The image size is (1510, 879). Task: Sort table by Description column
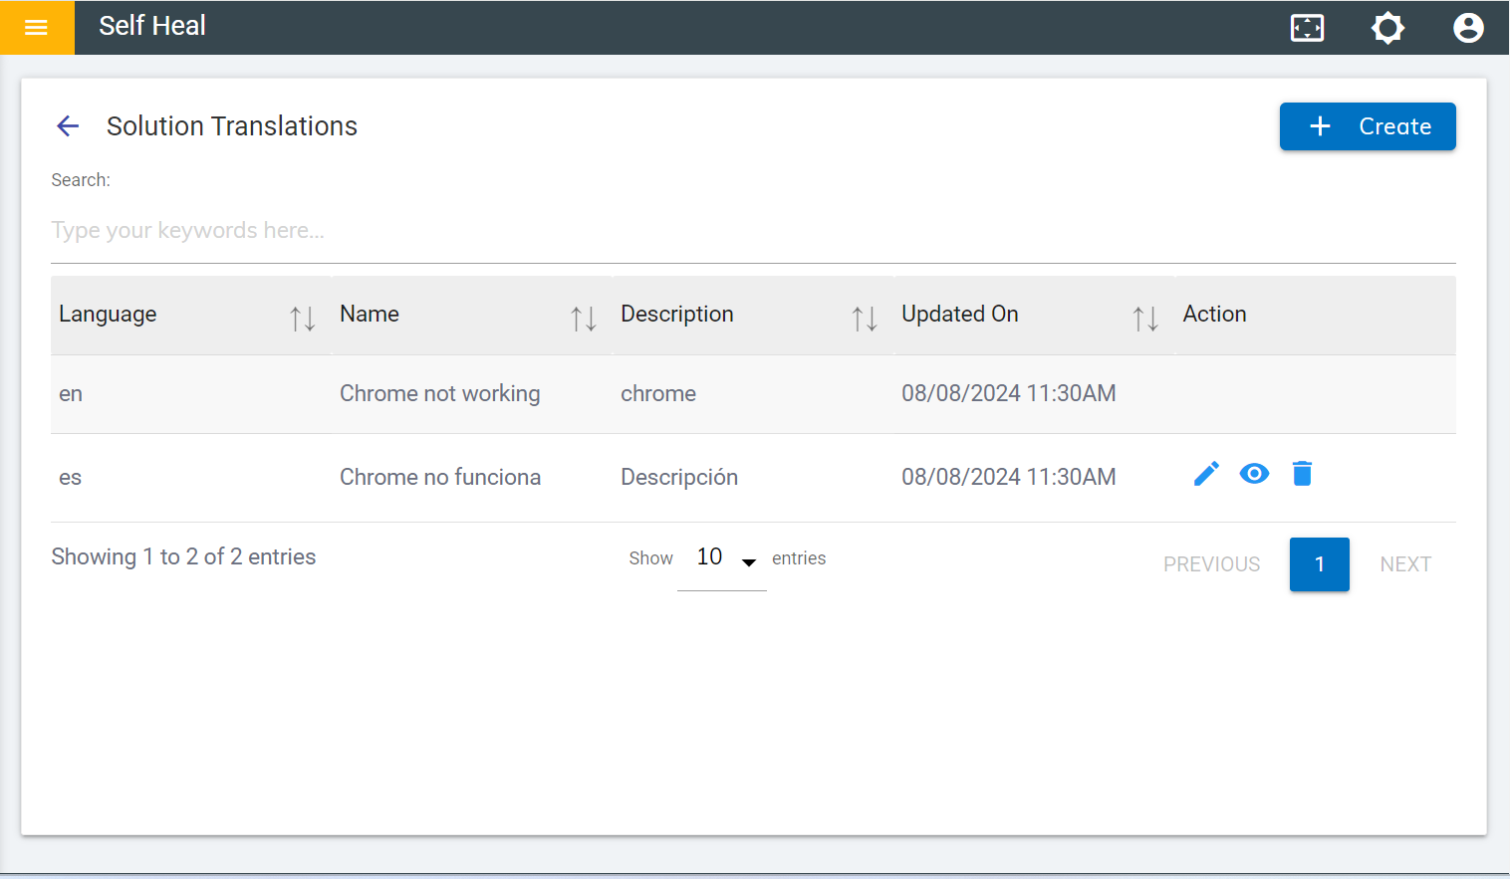coord(864,318)
